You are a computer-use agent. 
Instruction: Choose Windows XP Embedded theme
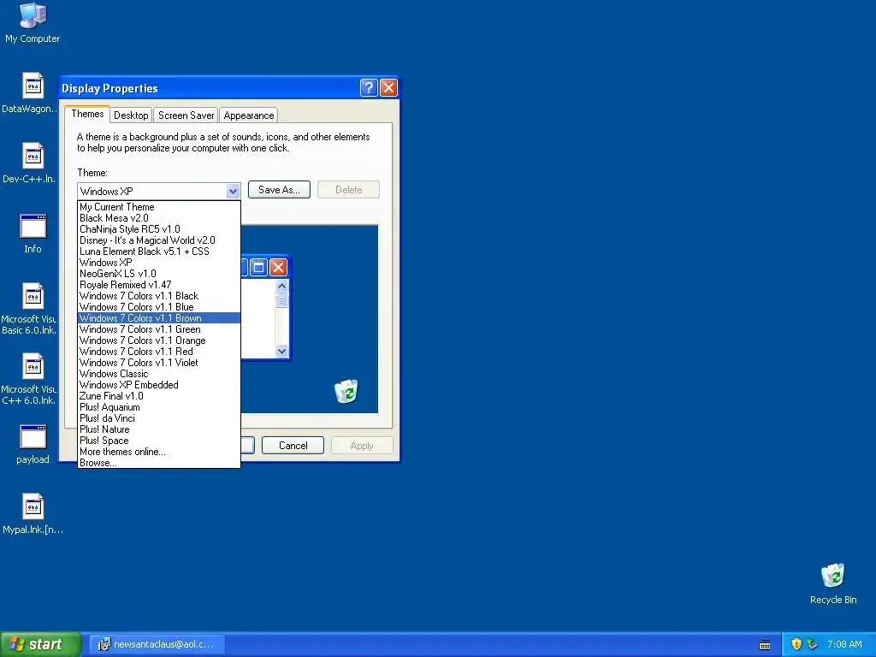(158, 385)
